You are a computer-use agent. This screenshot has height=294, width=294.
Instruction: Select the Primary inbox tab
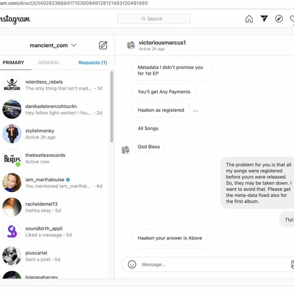(14, 62)
